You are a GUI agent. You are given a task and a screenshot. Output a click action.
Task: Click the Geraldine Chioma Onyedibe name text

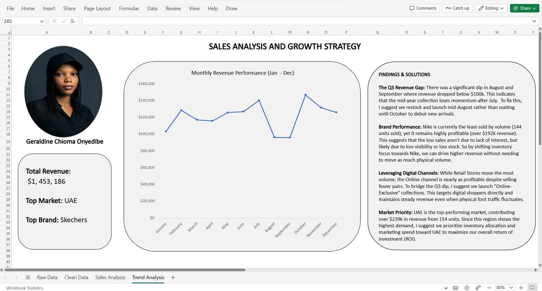tap(65, 141)
